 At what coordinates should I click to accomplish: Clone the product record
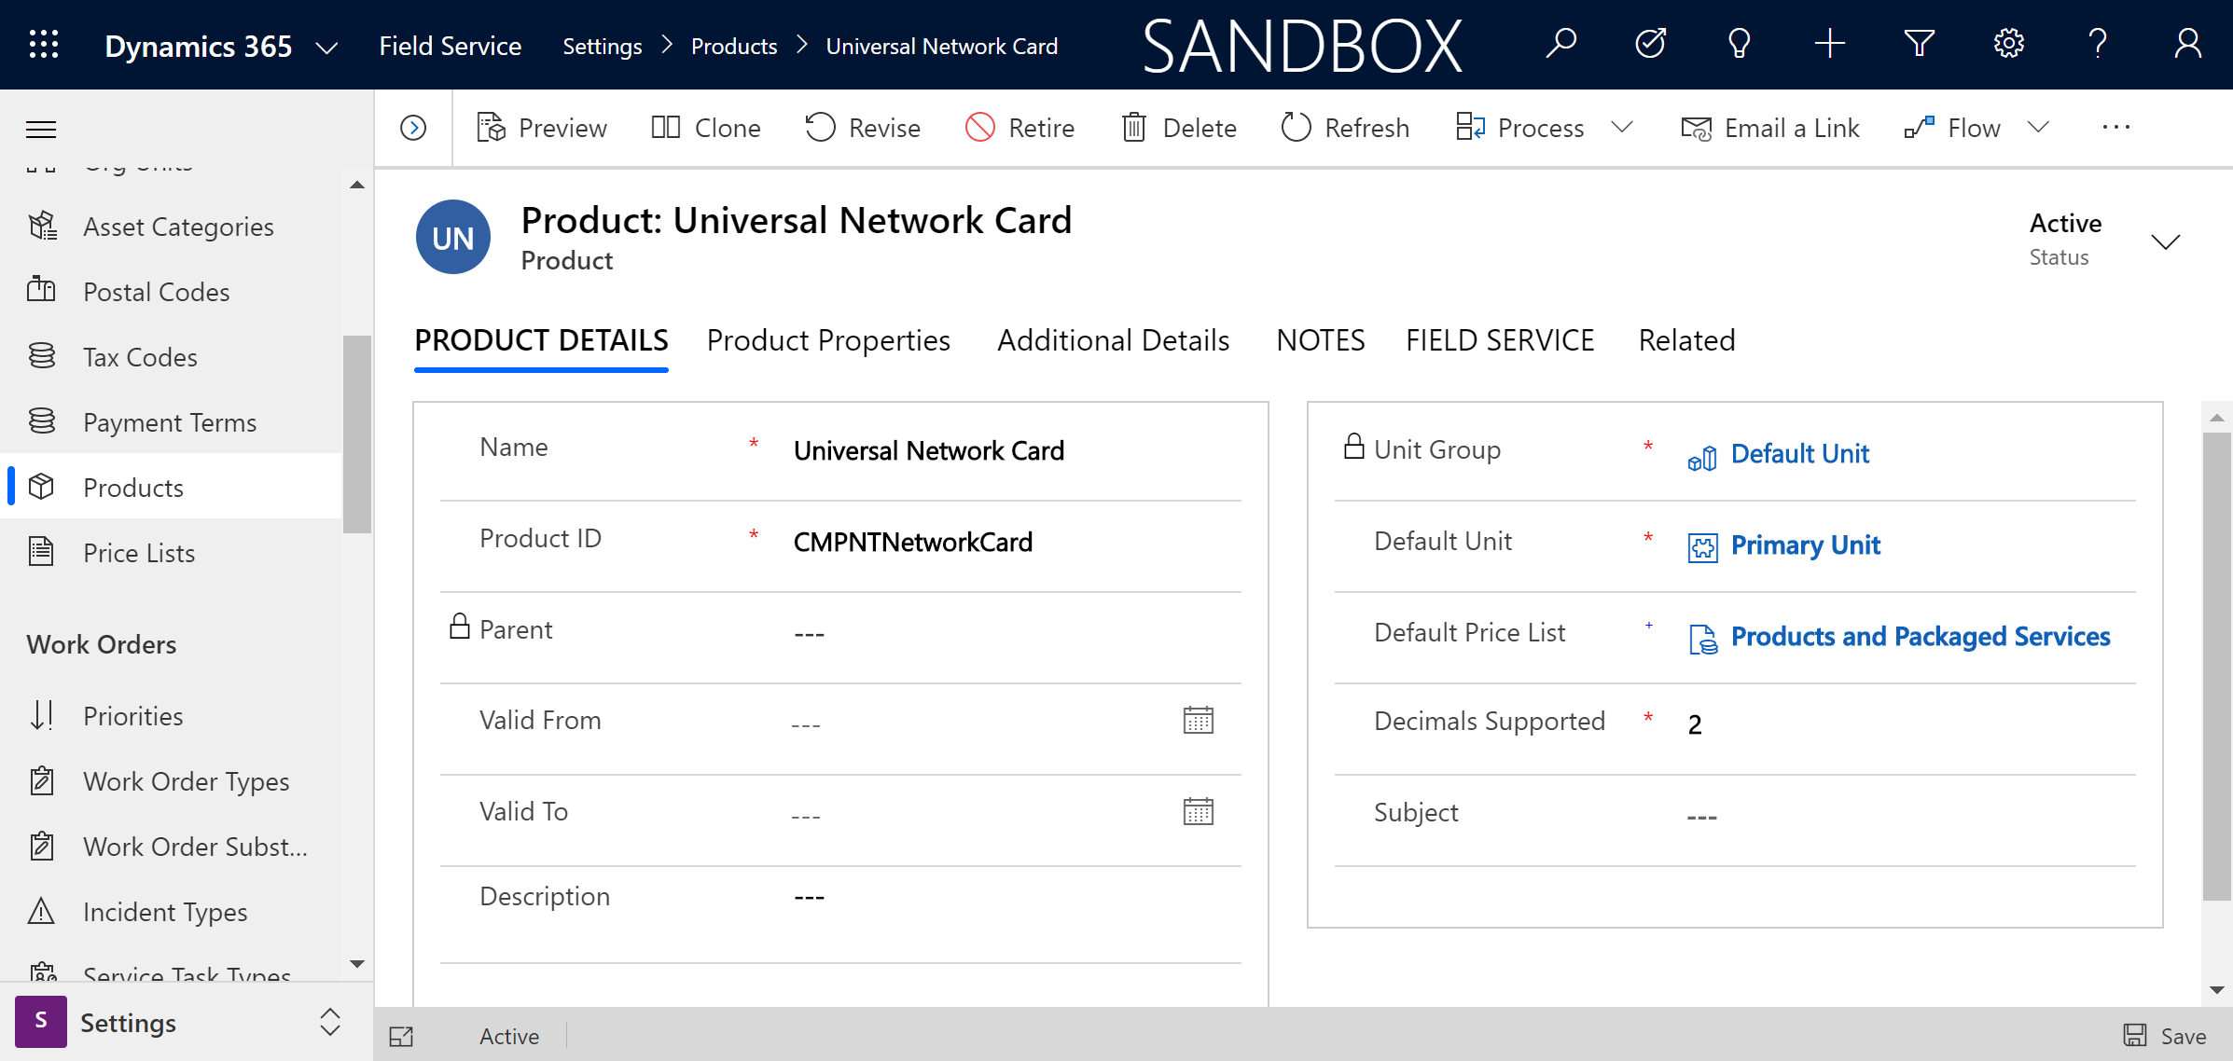coord(706,128)
